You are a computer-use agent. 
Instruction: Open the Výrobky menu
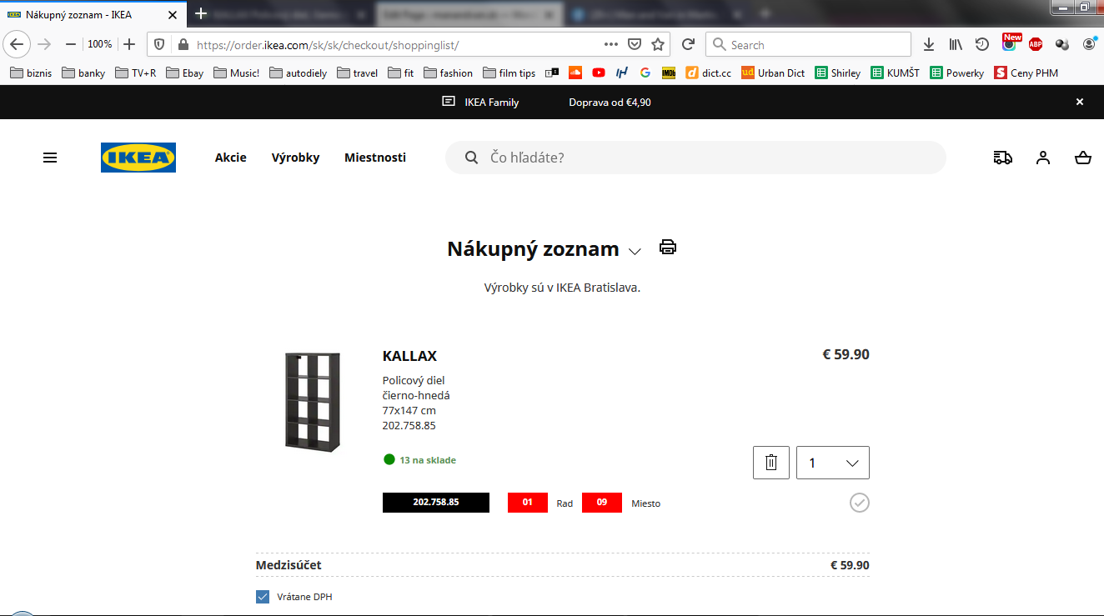[295, 158]
